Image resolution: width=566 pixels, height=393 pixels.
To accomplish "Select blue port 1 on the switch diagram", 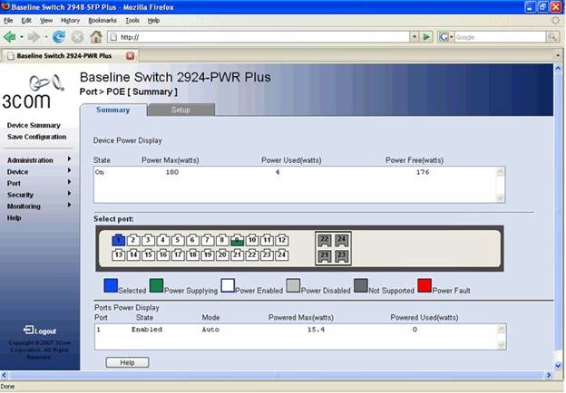I will (119, 240).
